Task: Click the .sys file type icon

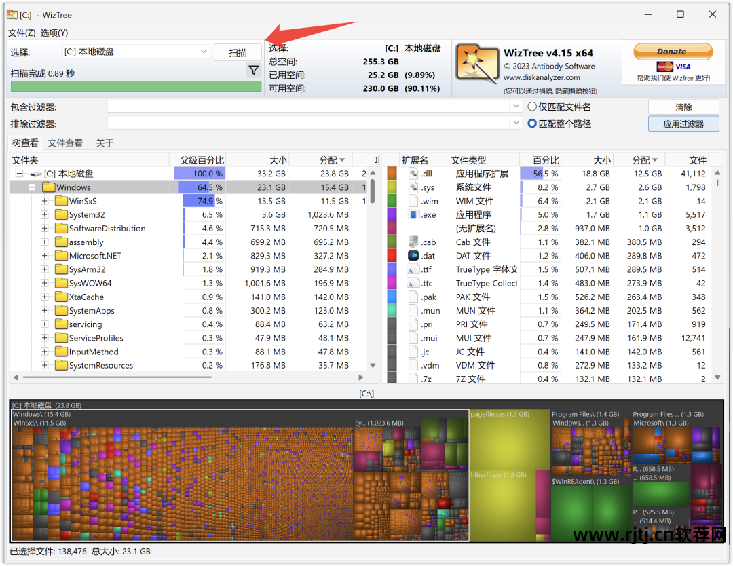Action: point(413,187)
